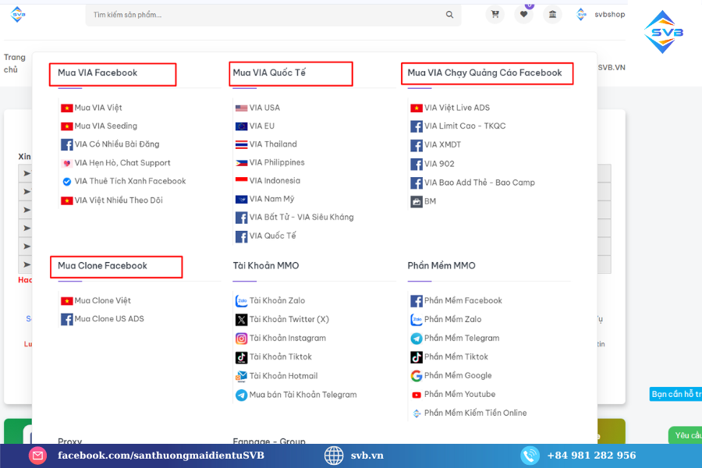Open the Mua Clone Facebook heading
Image resolution: width=702 pixels, height=468 pixels.
(102, 266)
